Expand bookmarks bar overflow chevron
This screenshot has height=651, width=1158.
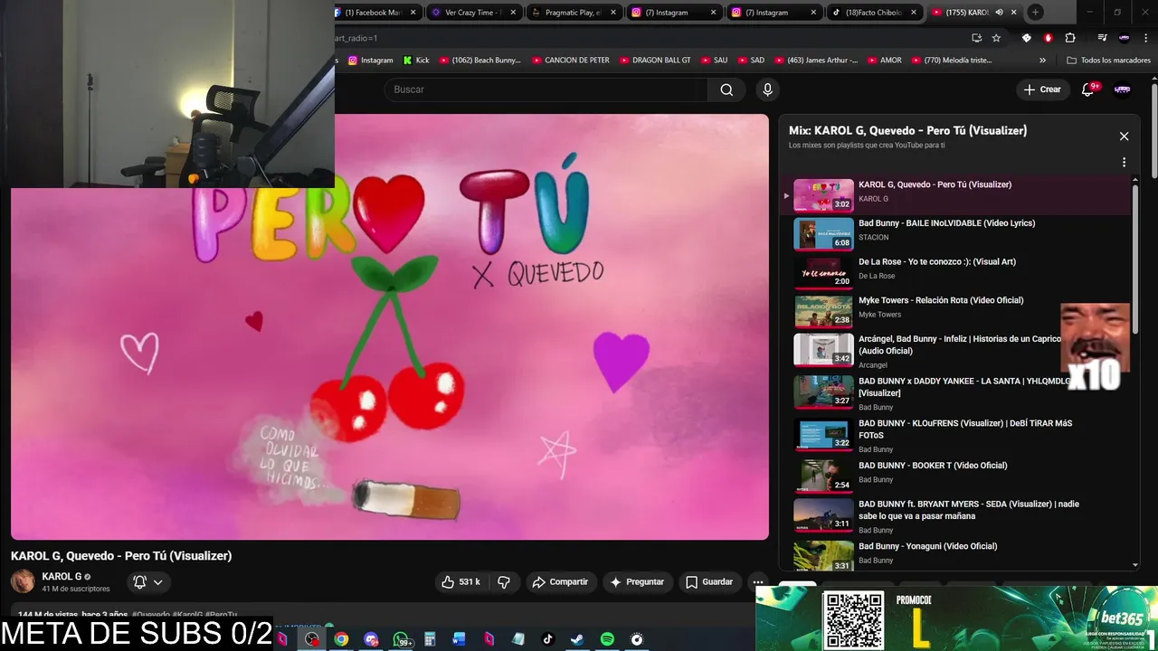coord(1042,61)
